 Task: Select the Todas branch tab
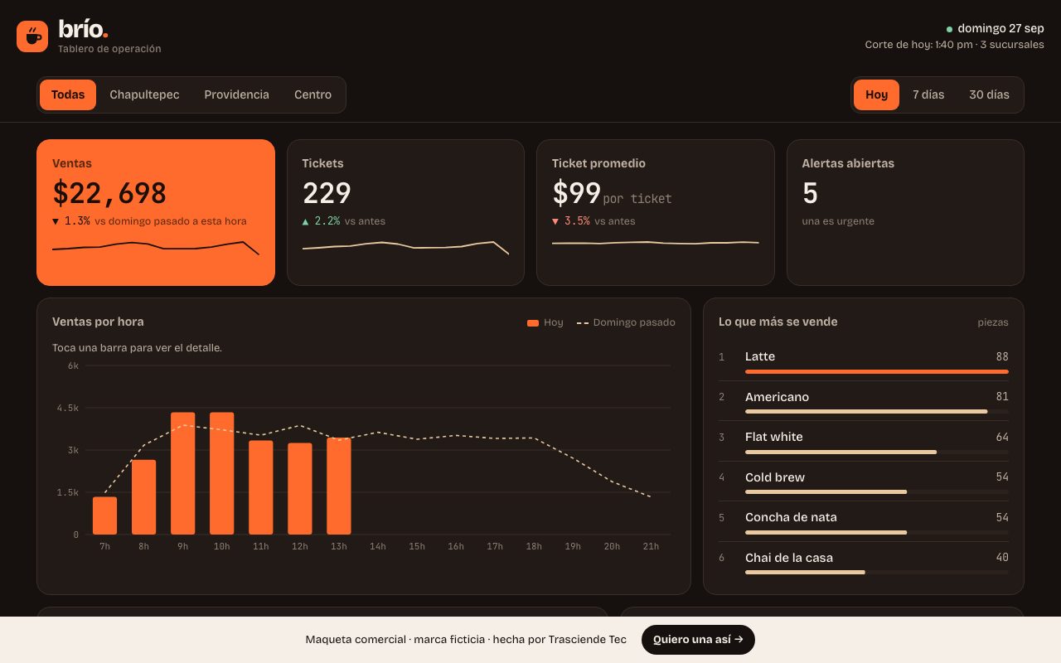68,94
